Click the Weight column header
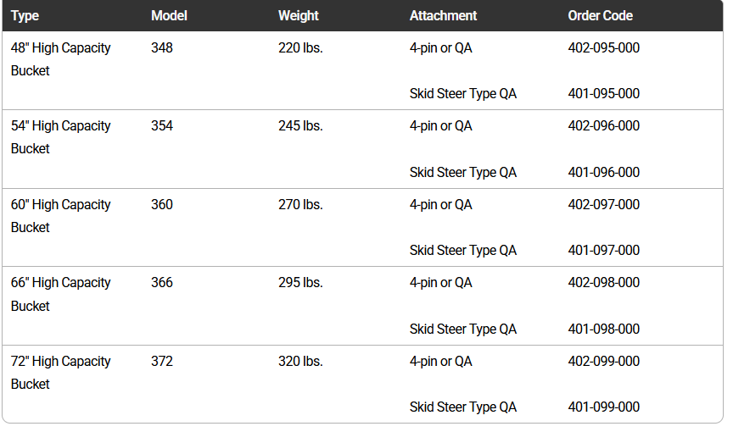The height and width of the screenshot is (432, 733). click(299, 16)
